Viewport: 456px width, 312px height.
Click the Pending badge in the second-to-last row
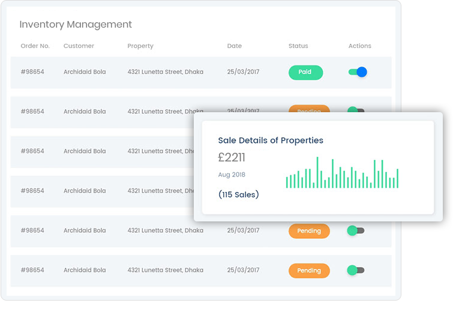[309, 231]
